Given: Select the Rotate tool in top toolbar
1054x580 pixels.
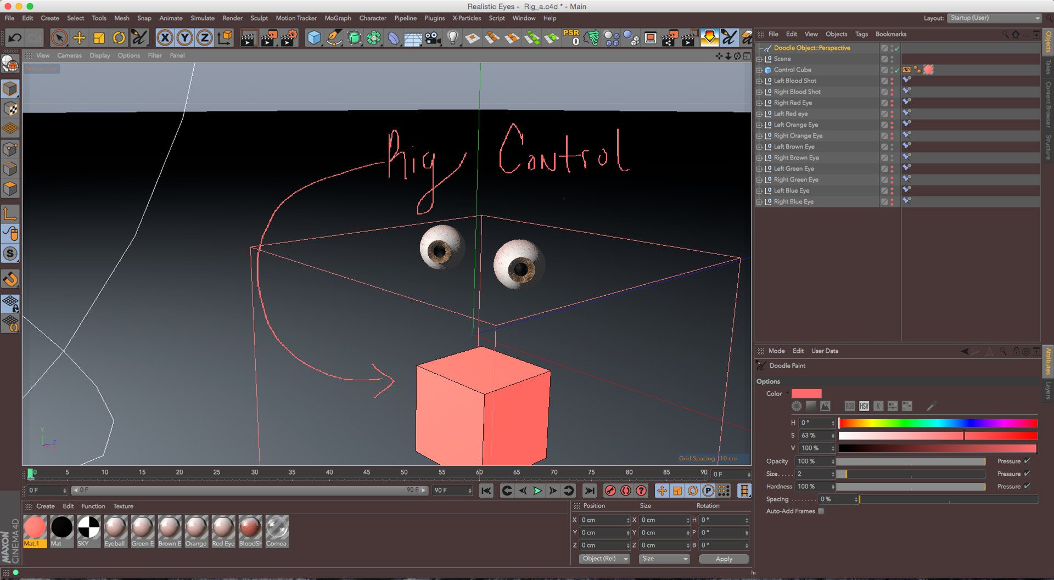Looking at the screenshot, I should [x=119, y=38].
